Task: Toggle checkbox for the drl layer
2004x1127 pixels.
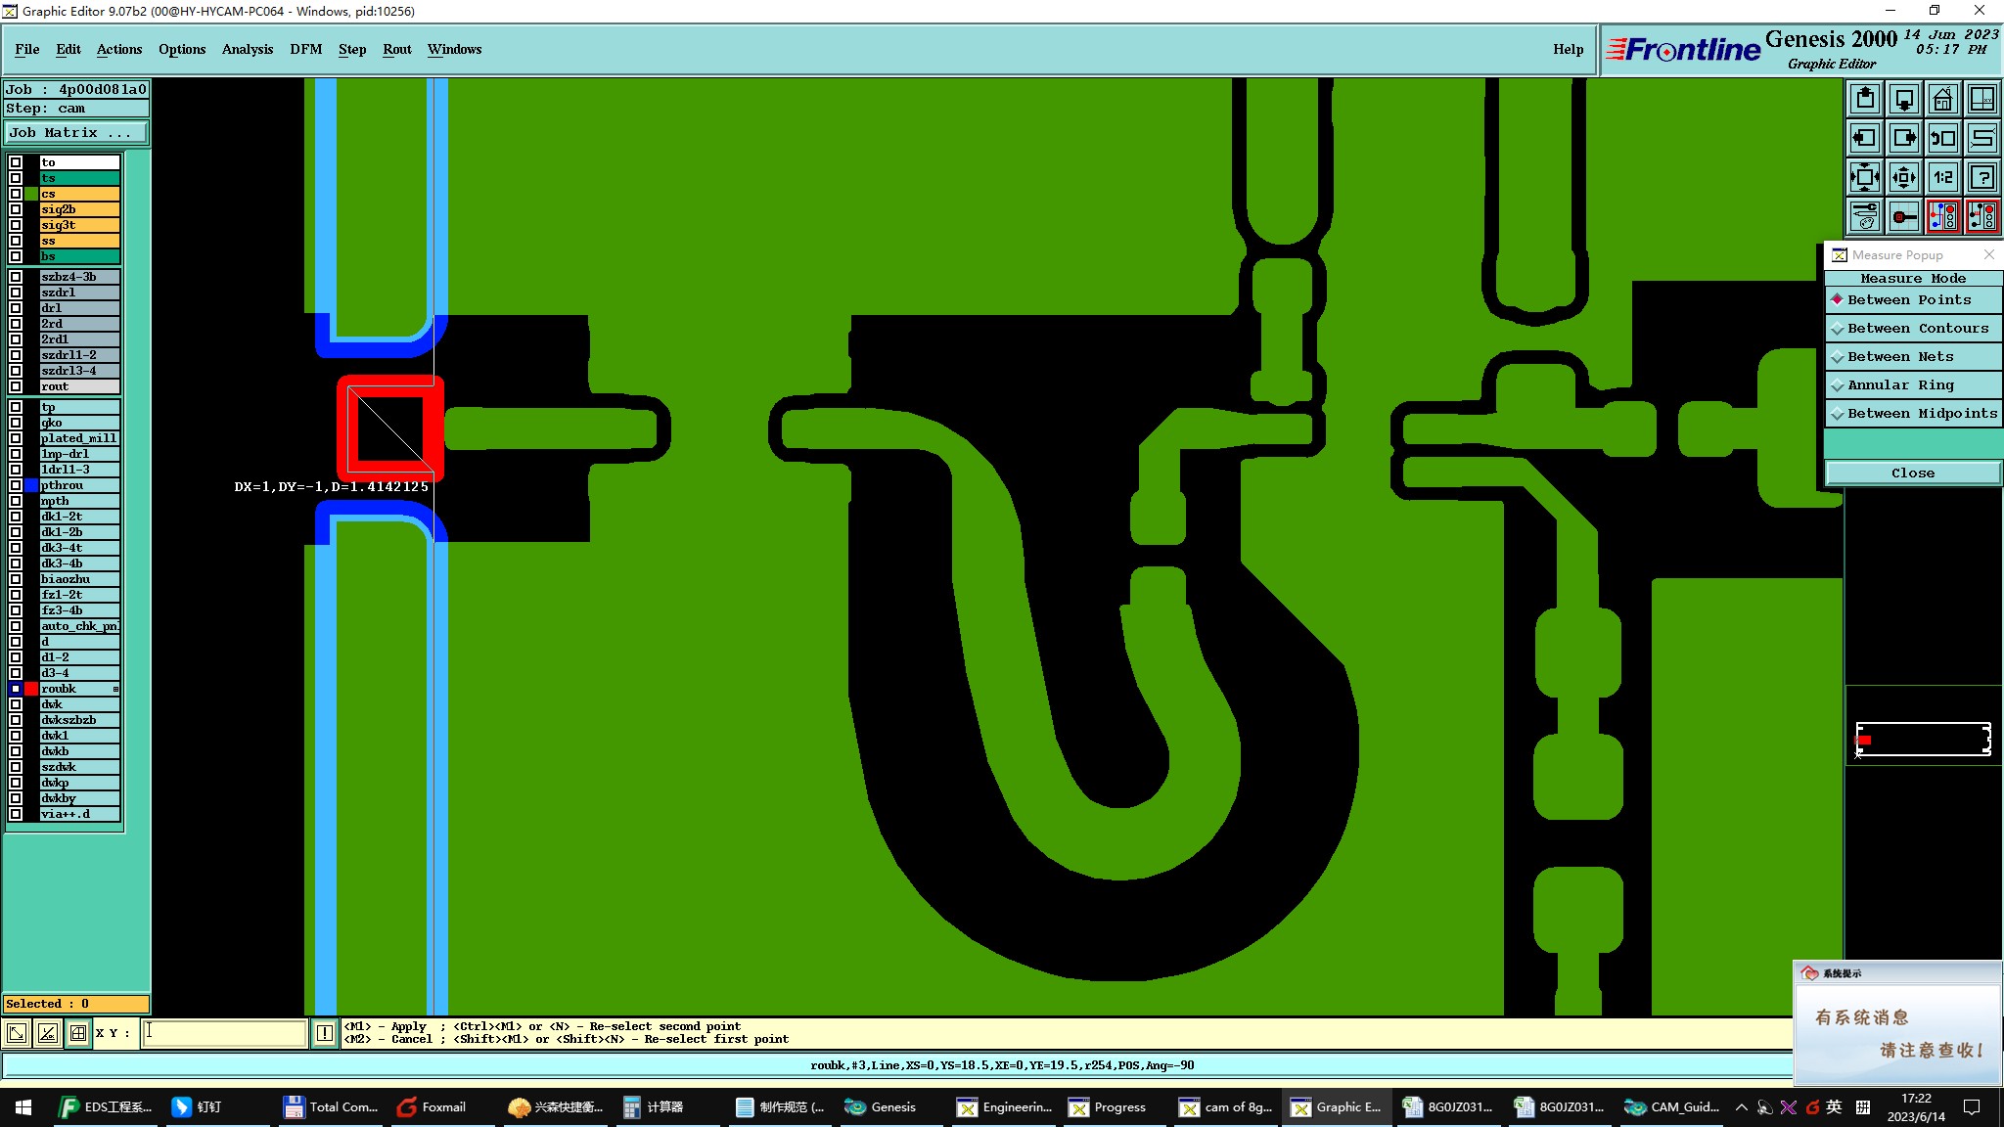Action: (16, 308)
